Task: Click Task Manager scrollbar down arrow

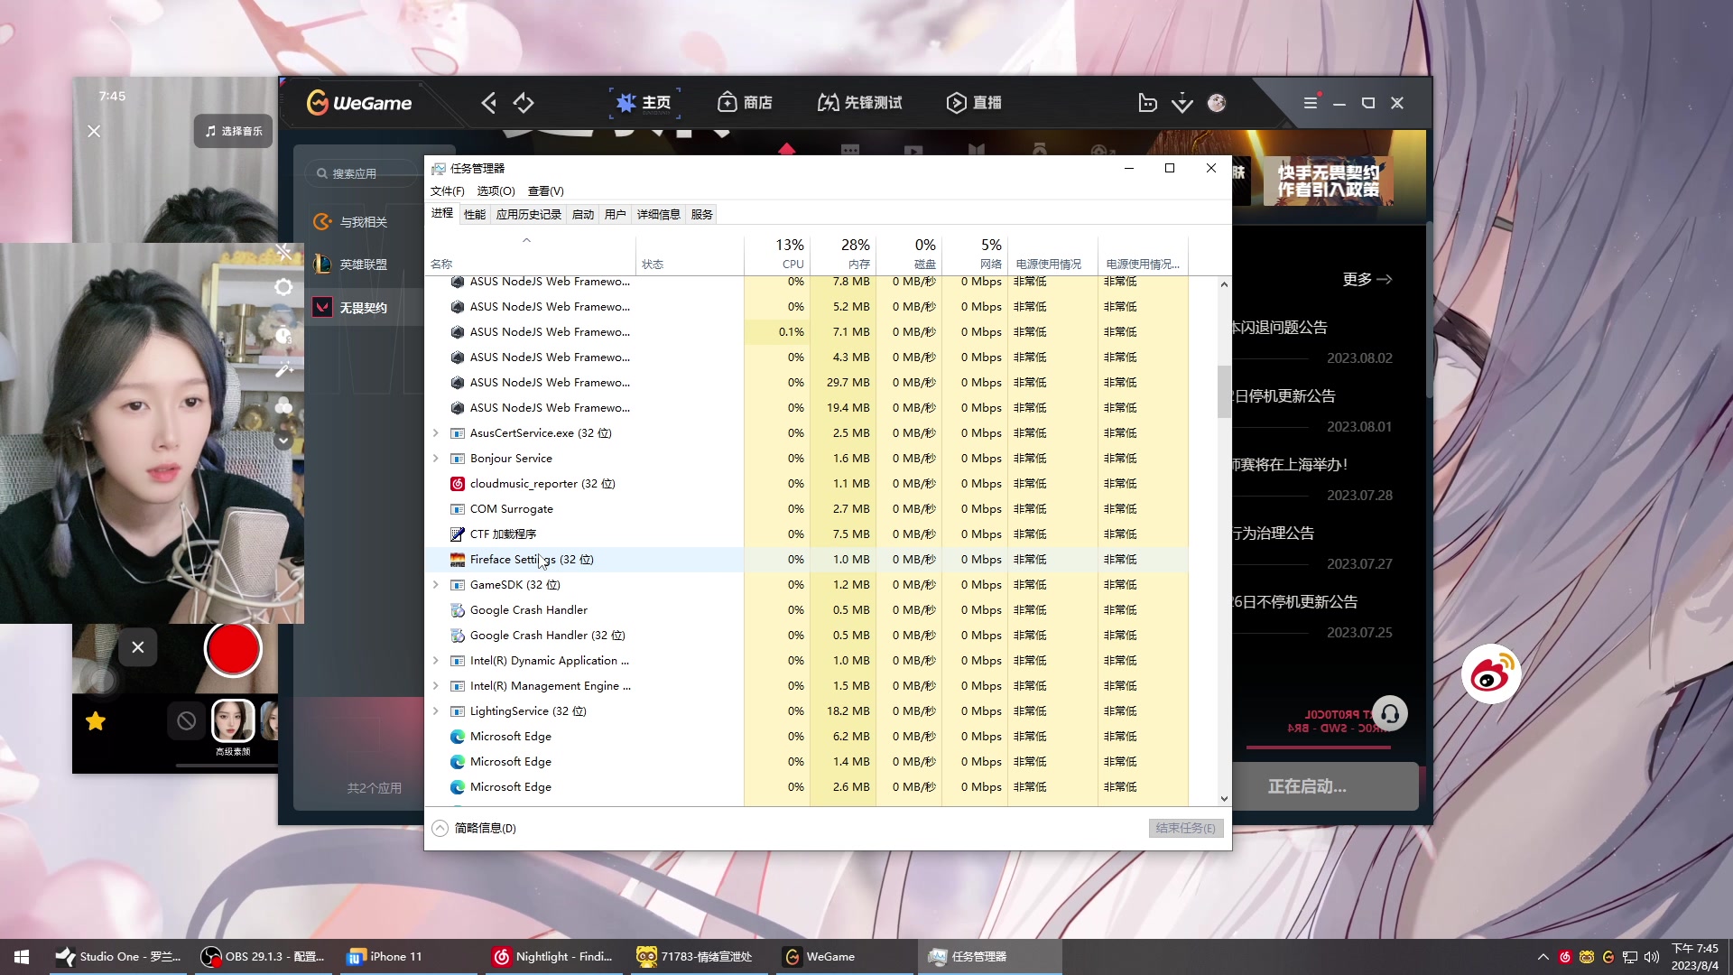Action: pos(1224,798)
